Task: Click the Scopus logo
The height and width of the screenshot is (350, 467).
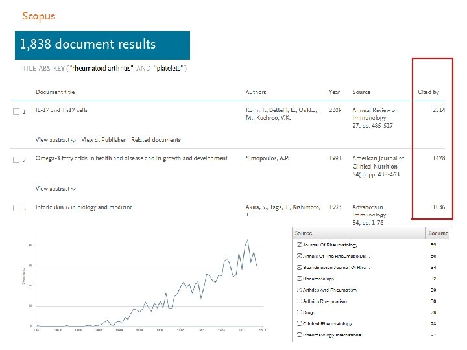Action: pyautogui.click(x=39, y=16)
